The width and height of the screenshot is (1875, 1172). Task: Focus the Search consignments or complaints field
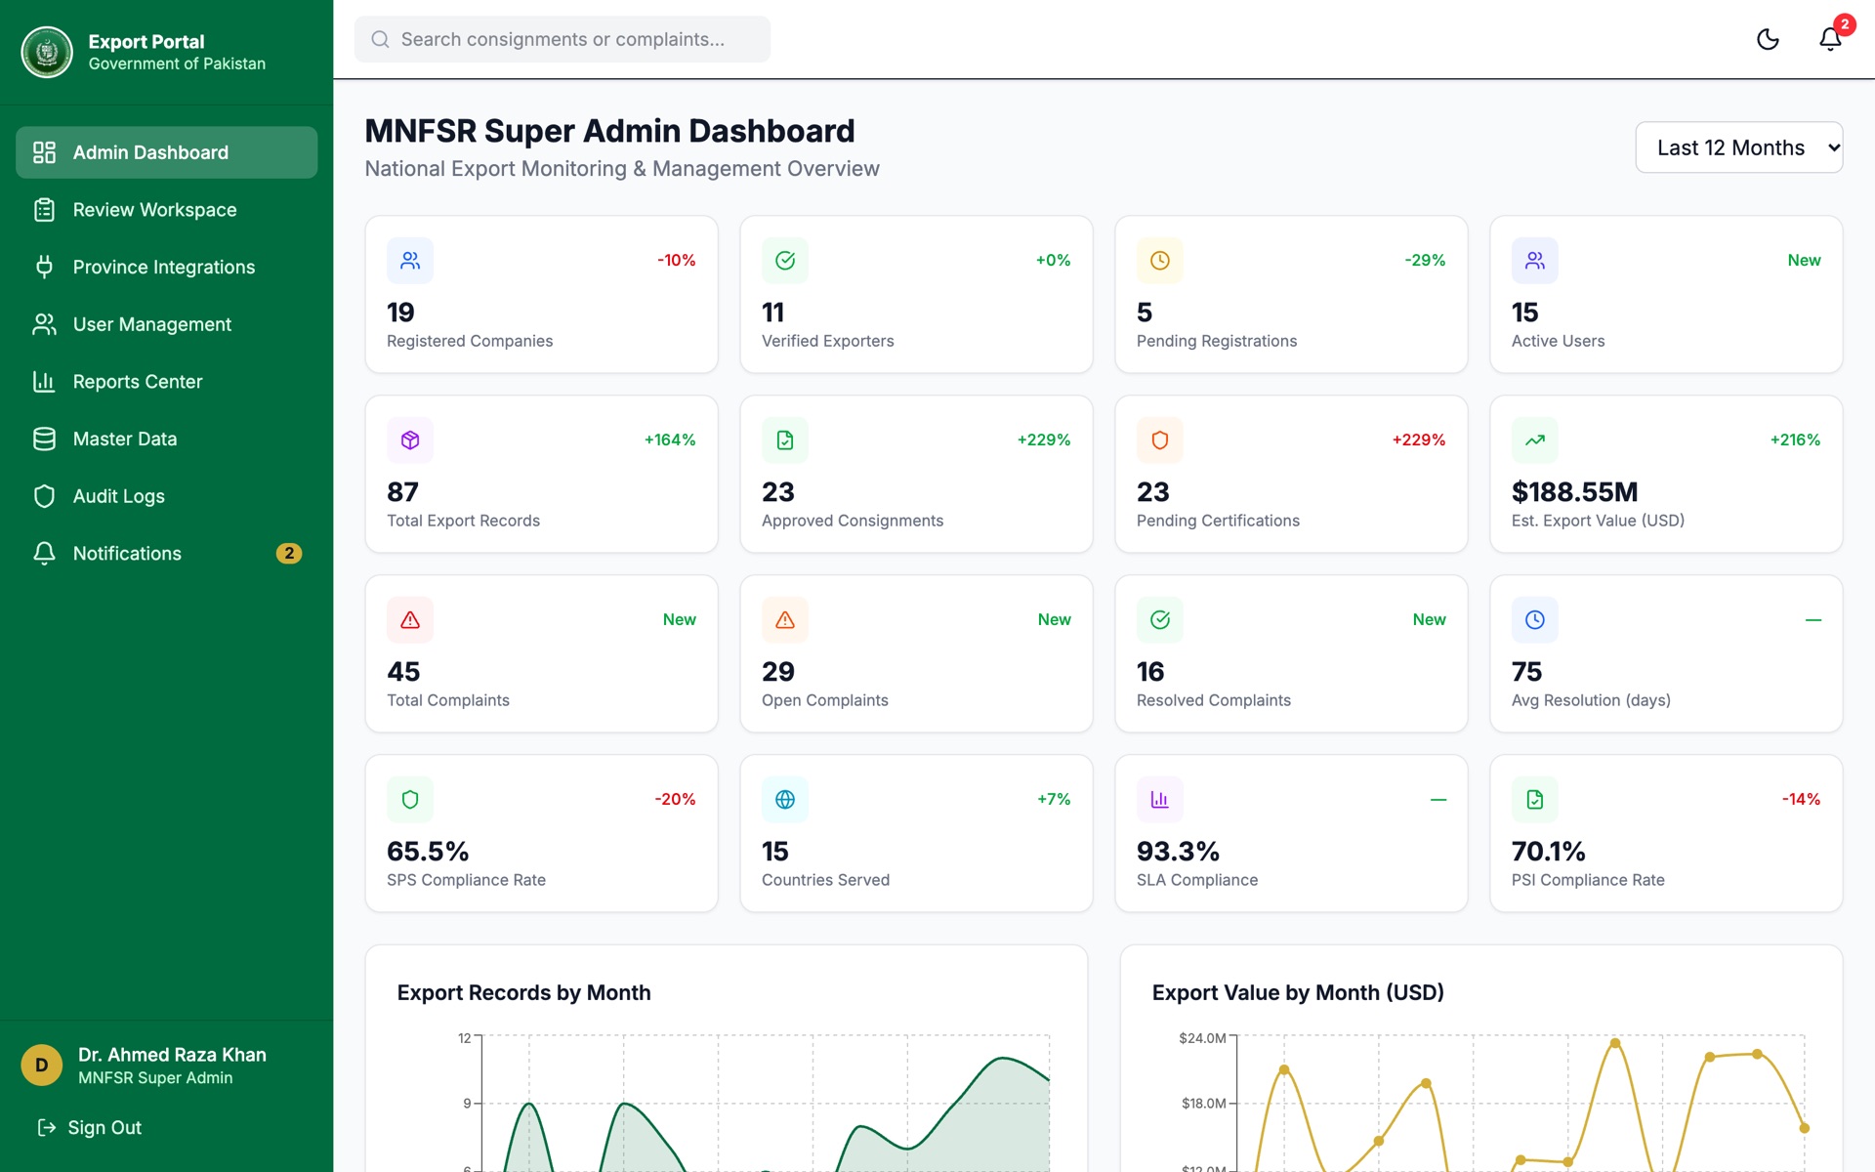point(562,39)
